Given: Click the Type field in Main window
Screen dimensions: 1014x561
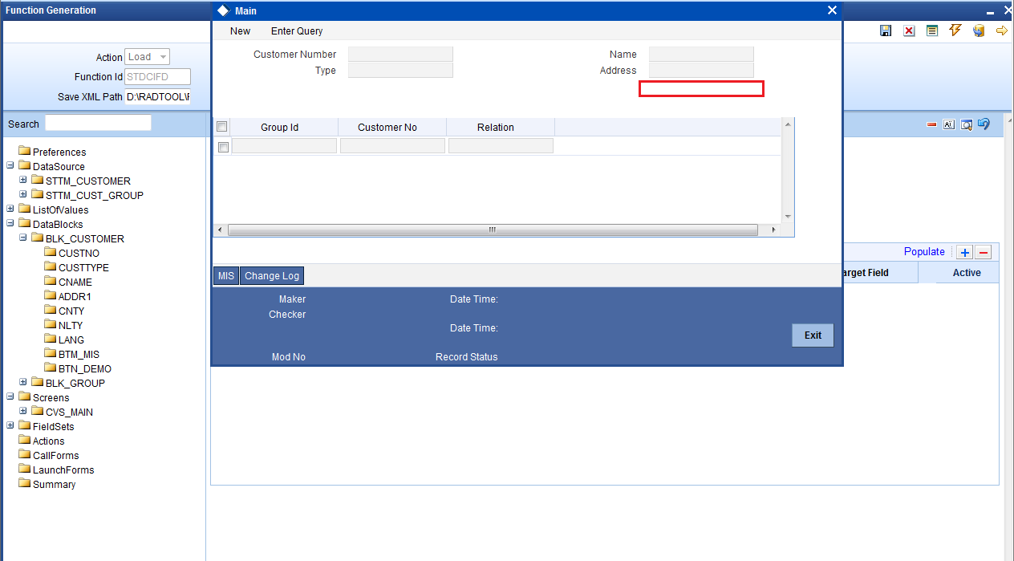Looking at the screenshot, I should point(400,71).
